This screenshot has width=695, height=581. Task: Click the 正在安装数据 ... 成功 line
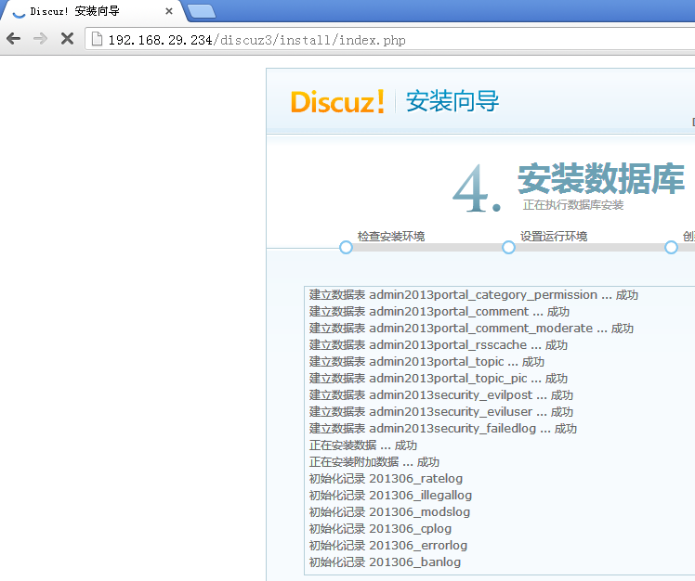point(363,445)
